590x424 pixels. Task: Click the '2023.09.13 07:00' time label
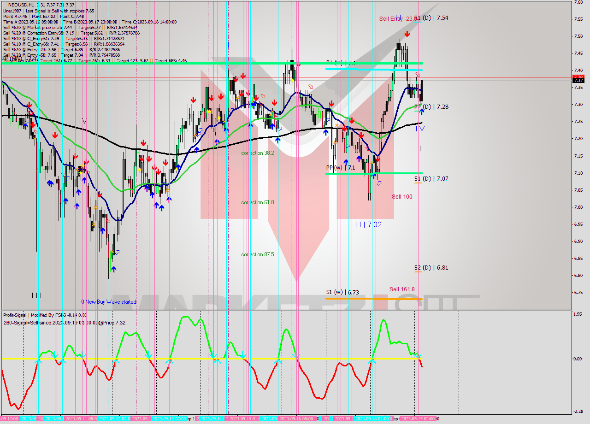click(169, 419)
